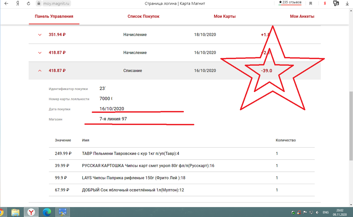Image resolution: width=353 pixels, height=217 pixels.
Task: Launch Microsoft Edge from the taskbar
Action: (x=47, y=212)
